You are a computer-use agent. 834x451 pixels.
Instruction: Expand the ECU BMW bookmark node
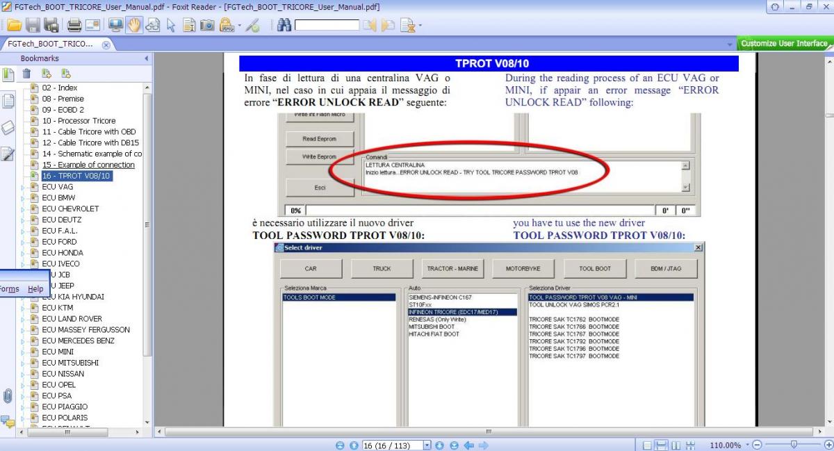click(x=22, y=198)
